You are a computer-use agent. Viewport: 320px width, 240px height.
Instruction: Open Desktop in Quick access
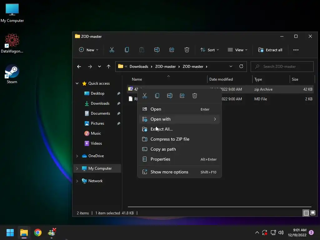pos(97,93)
